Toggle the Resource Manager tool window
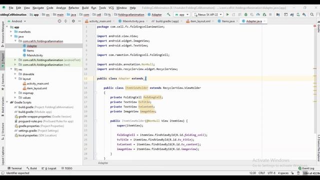Image resolution: width=320 pixels, height=180 pixels. [x=2, y=33]
